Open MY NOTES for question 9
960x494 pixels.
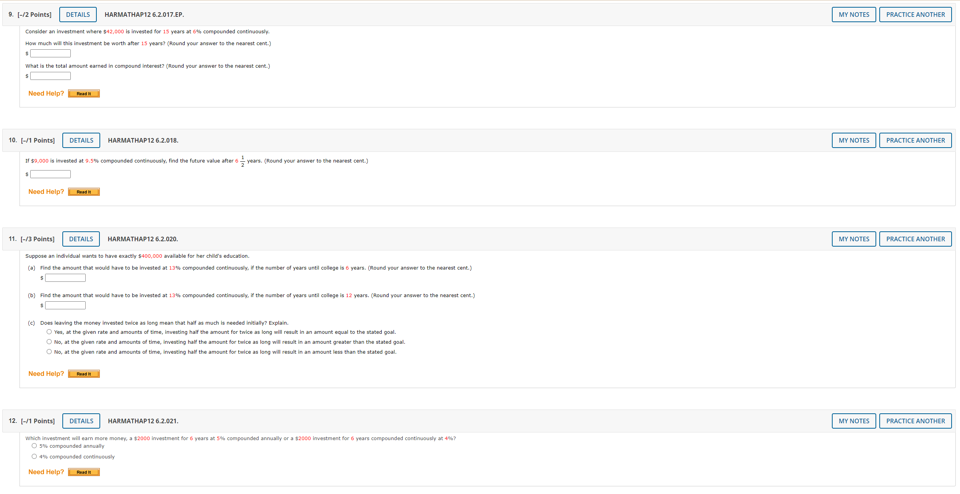click(854, 15)
